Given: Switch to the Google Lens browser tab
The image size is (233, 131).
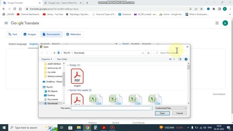Looking at the screenshot, I should point(63,3).
